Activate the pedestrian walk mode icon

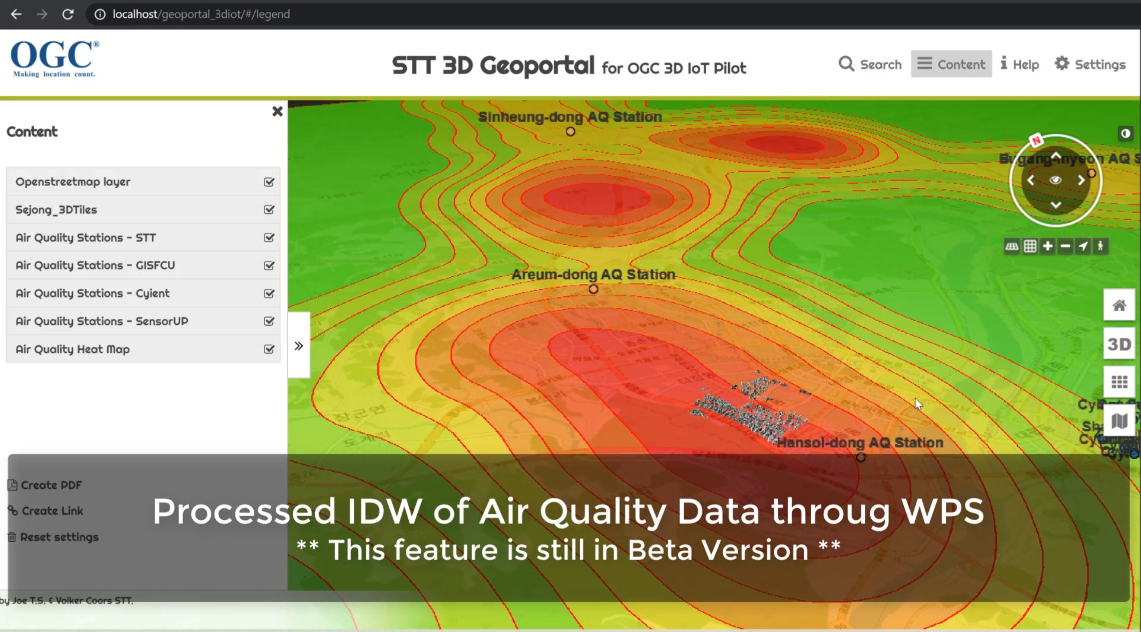(1100, 246)
